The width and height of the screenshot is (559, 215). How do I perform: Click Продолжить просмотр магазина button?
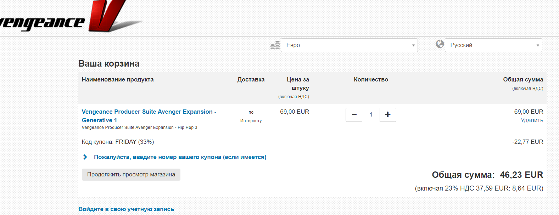coord(131,175)
